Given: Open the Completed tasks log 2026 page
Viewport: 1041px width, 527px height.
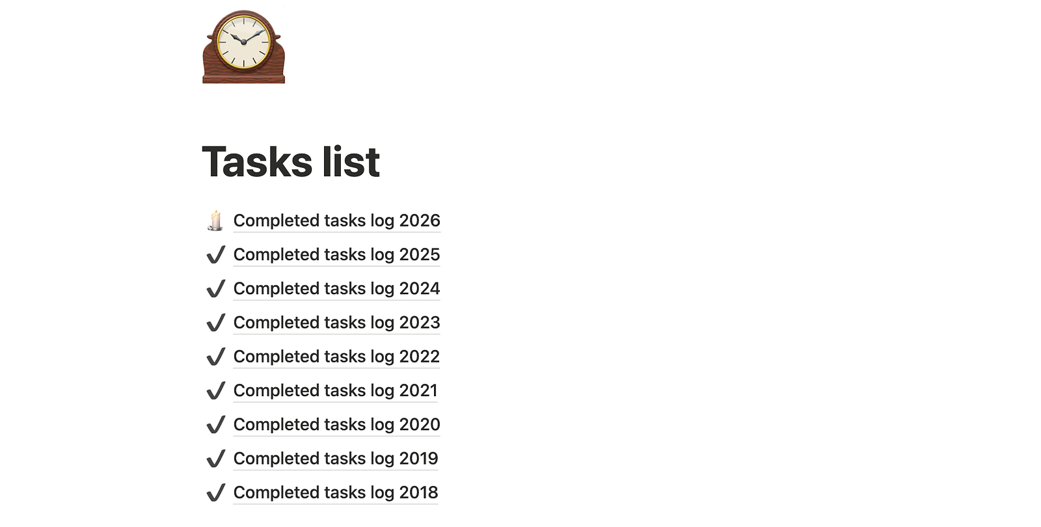Looking at the screenshot, I should [x=336, y=221].
